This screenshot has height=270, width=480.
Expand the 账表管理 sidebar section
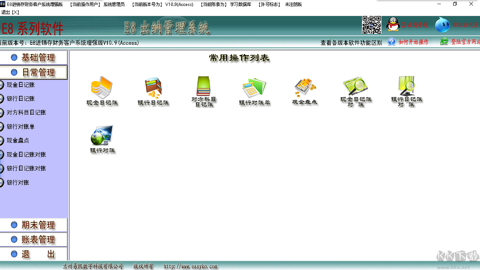click(34, 239)
